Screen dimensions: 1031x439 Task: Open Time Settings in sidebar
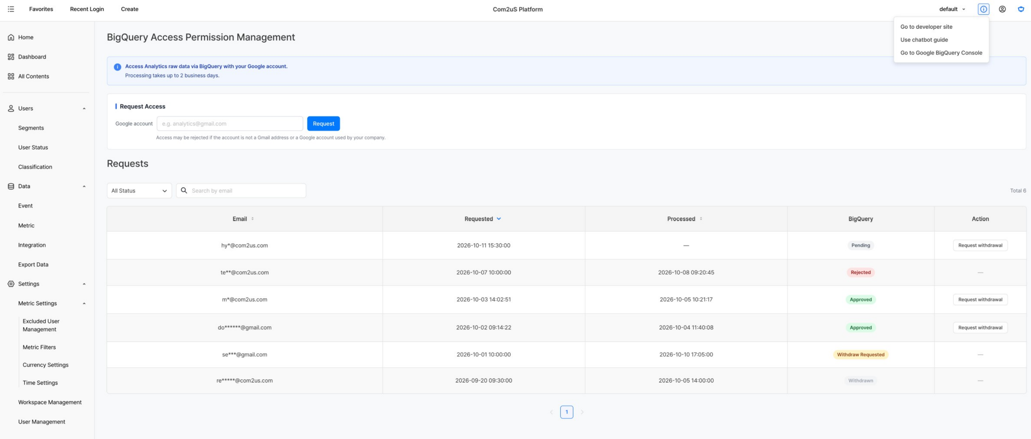(40, 383)
